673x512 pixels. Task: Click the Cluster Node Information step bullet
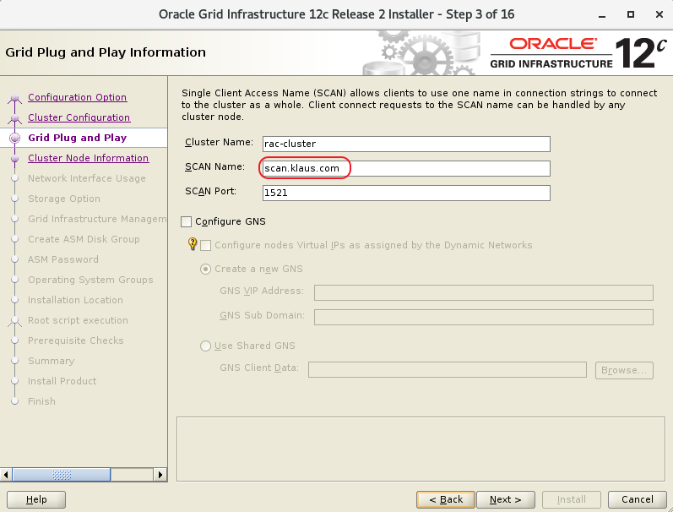point(14,158)
